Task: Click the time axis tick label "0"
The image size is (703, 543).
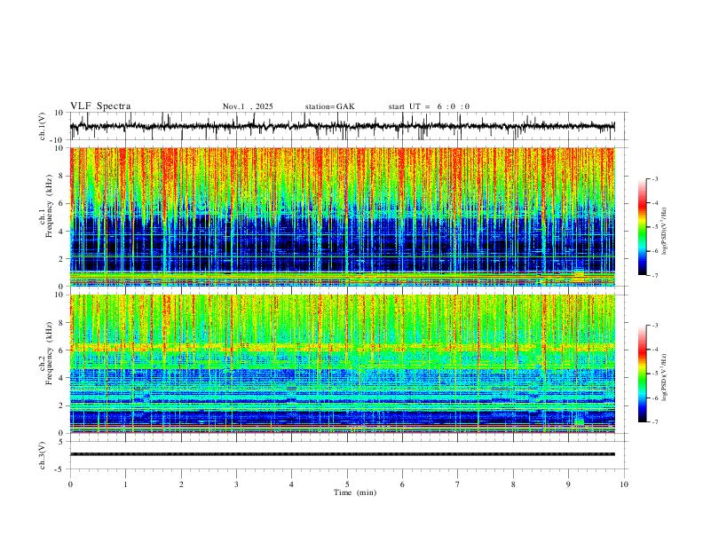Action: pyautogui.click(x=70, y=484)
